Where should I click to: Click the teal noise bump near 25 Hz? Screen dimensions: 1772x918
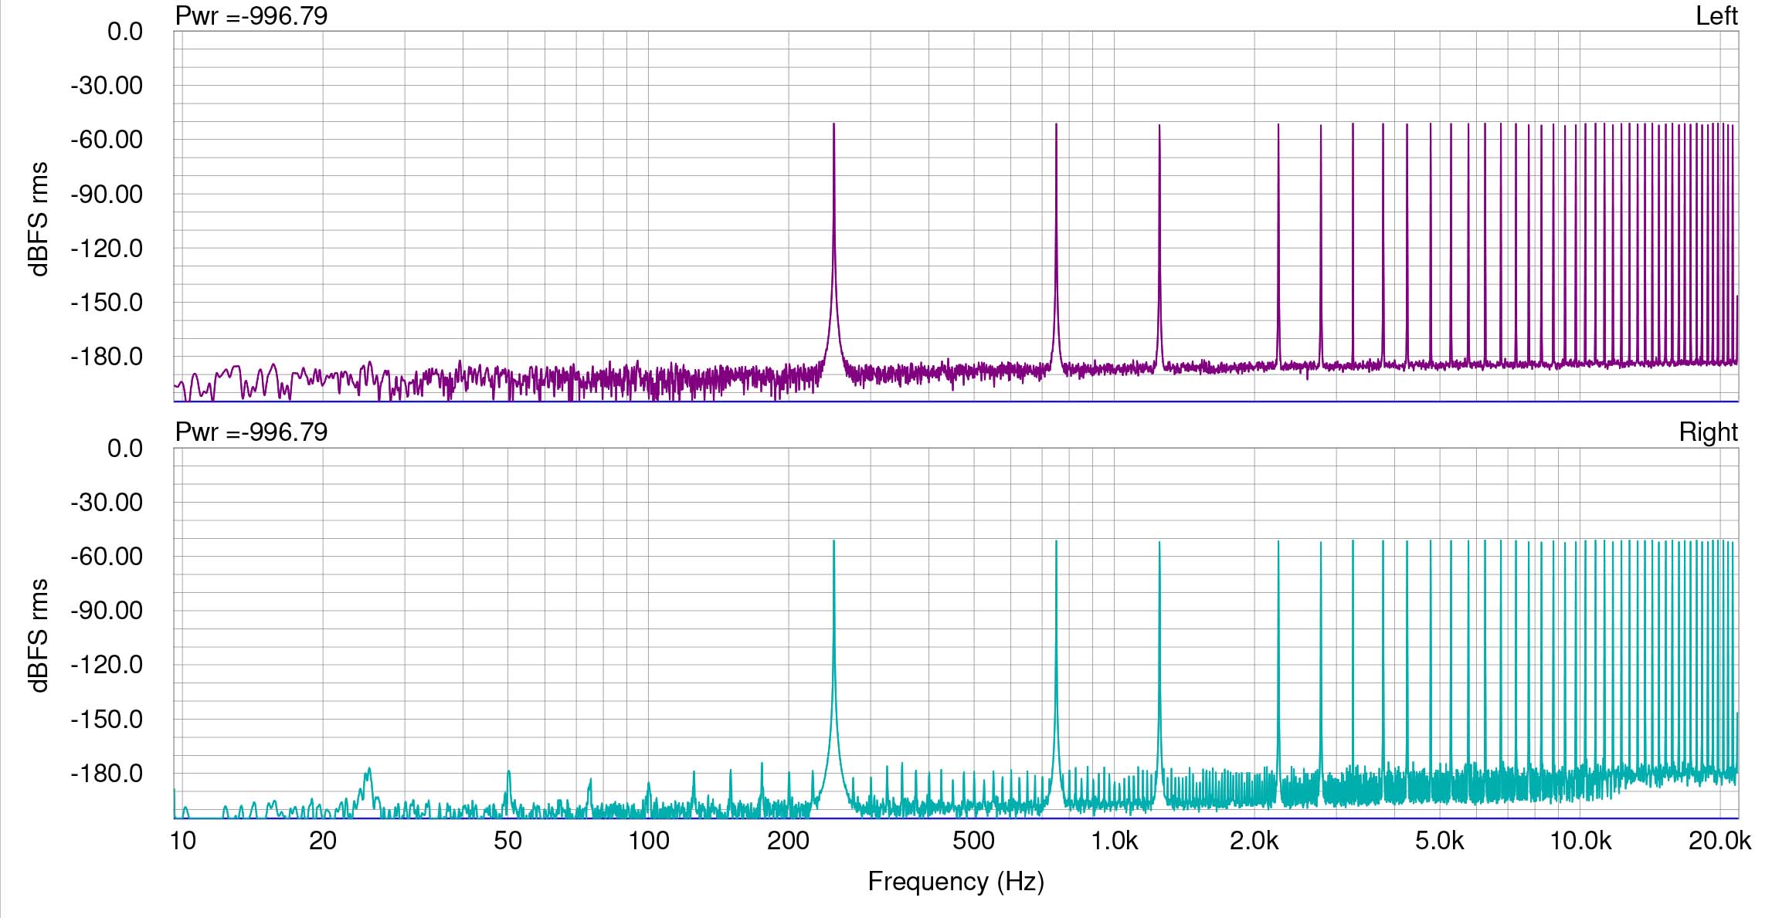tap(368, 771)
